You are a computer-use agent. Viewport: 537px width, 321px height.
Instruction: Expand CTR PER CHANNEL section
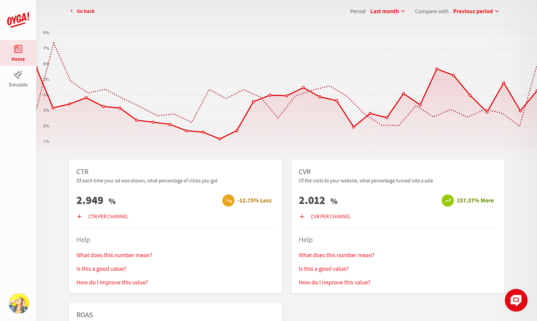[103, 216]
